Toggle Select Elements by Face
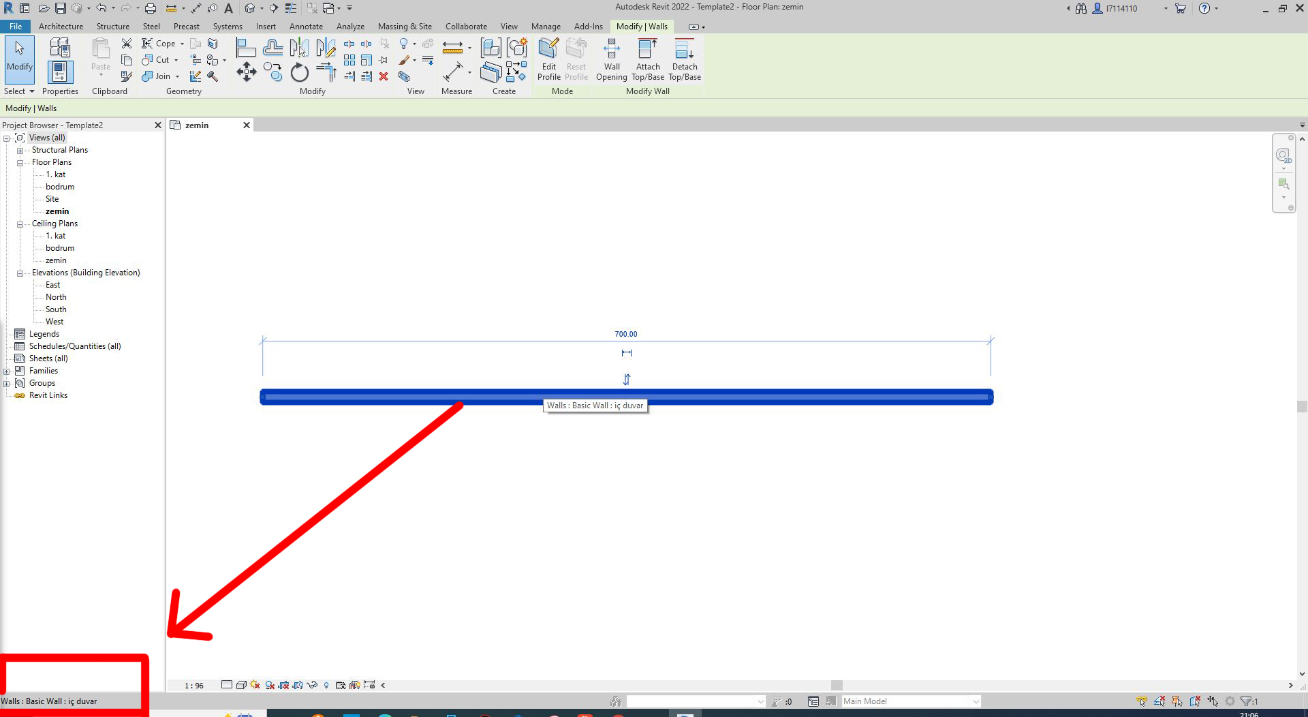 pyautogui.click(x=1195, y=701)
